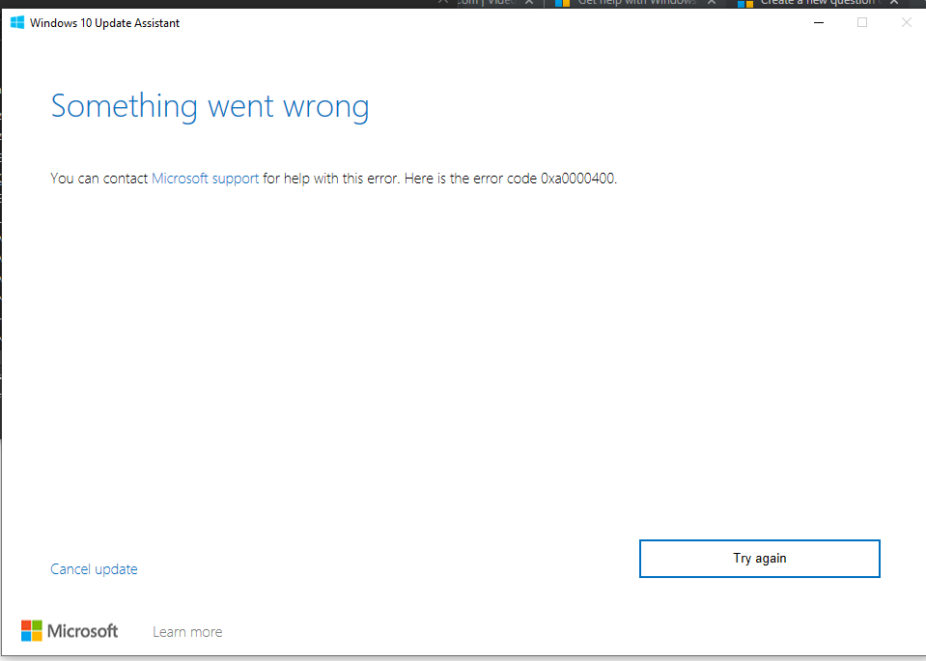Viewport: 926px width, 661px height.
Task: Close the "Get help with Windows" tab
Action: point(711,3)
